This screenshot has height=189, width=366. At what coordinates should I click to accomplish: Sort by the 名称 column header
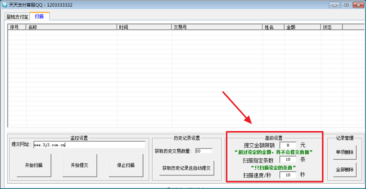[71, 27]
